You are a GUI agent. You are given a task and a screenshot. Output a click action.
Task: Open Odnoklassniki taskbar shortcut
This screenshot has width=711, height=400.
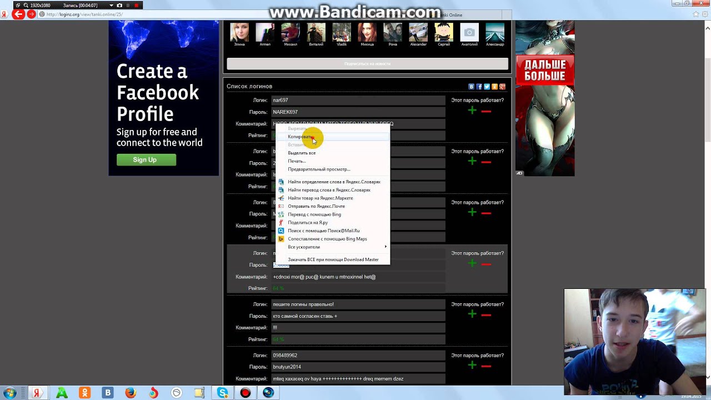84,393
